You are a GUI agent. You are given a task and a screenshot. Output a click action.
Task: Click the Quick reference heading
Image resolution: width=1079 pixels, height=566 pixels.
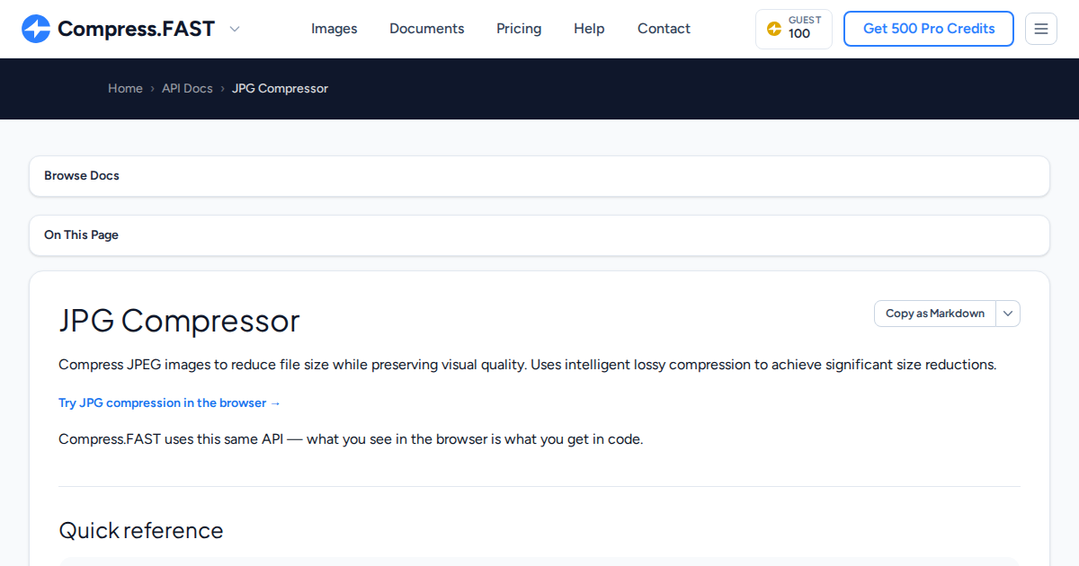tap(141, 530)
